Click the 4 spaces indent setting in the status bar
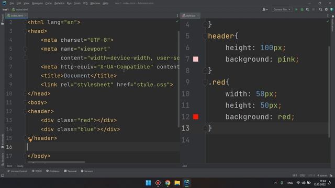Image resolution: width=335 pixels, height=188 pixels. click(322, 175)
